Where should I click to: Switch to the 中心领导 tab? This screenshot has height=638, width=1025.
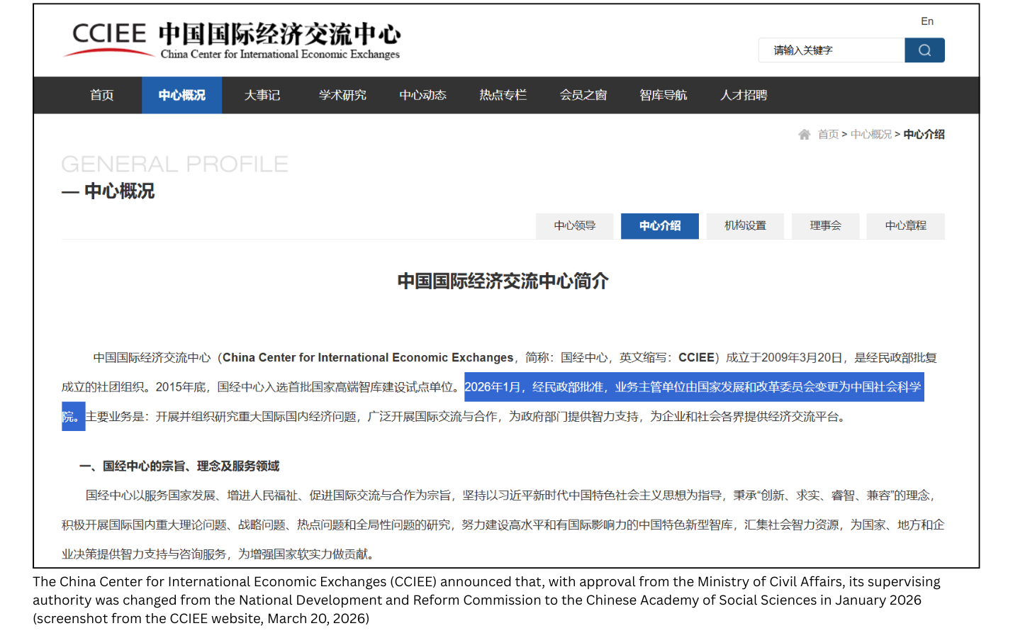click(574, 226)
